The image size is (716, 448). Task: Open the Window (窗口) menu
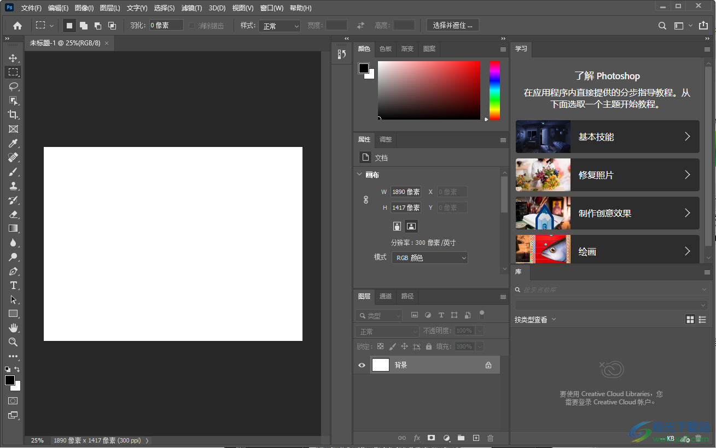coord(272,8)
